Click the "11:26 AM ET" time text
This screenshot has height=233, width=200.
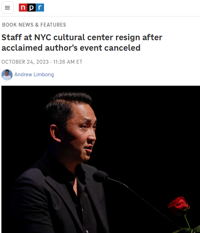[x=68, y=62]
